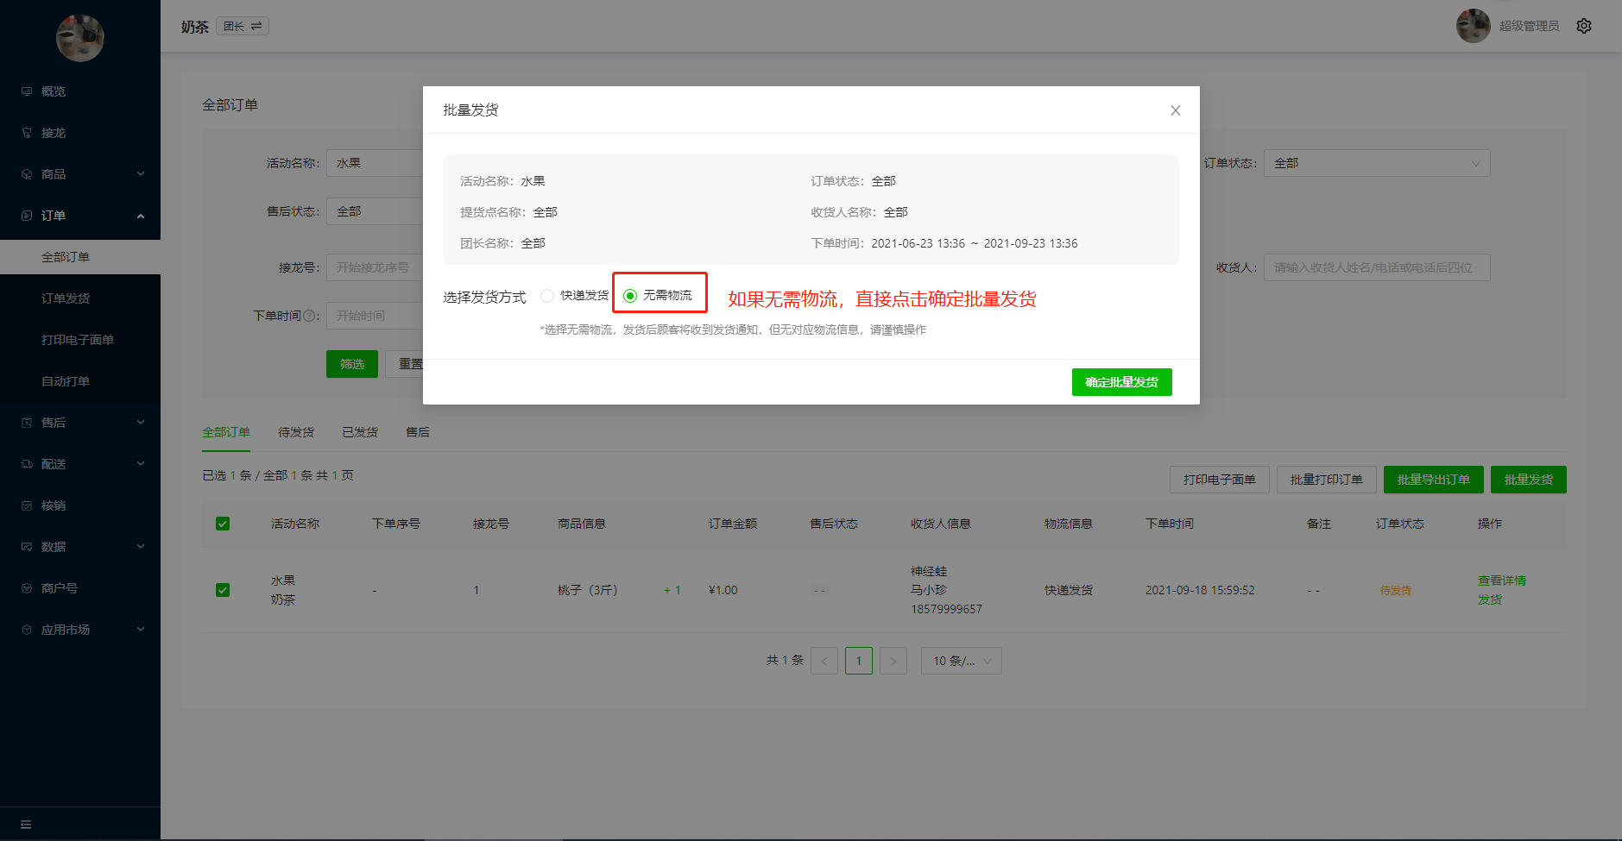This screenshot has width=1622, height=841.
Task: Expand the 数据 sidebar submenu
Action: (x=141, y=547)
